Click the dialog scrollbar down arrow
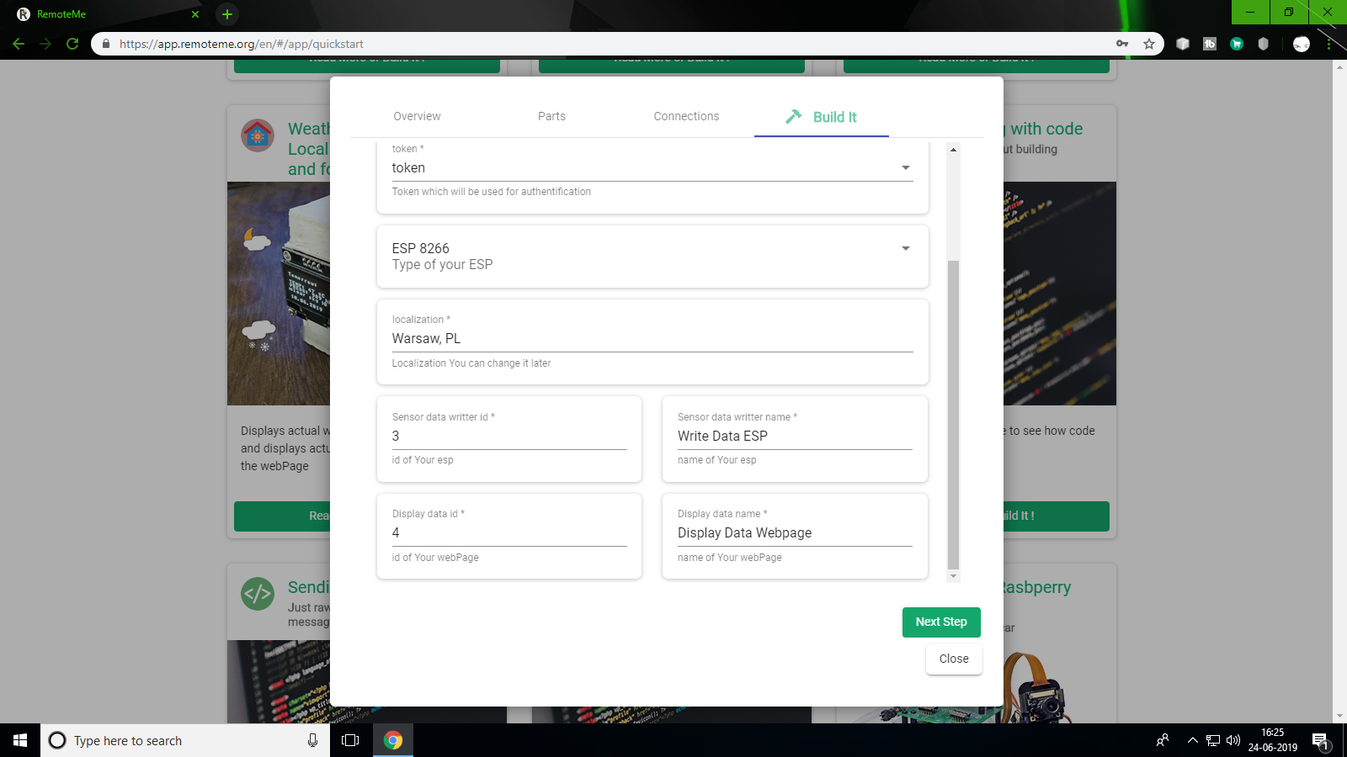Viewport: 1347px width, 757px height. tap(953, 576)
